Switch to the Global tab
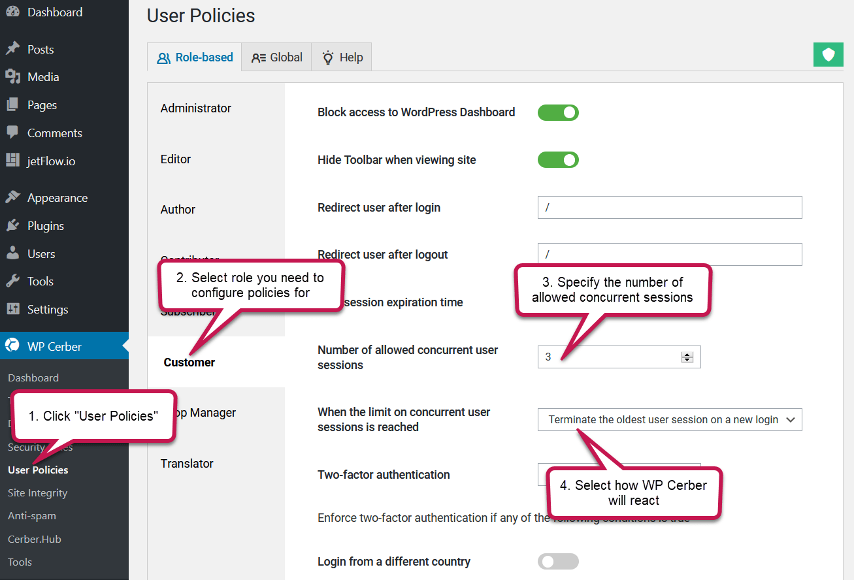 pyautogui.click(x=277, y=57)
